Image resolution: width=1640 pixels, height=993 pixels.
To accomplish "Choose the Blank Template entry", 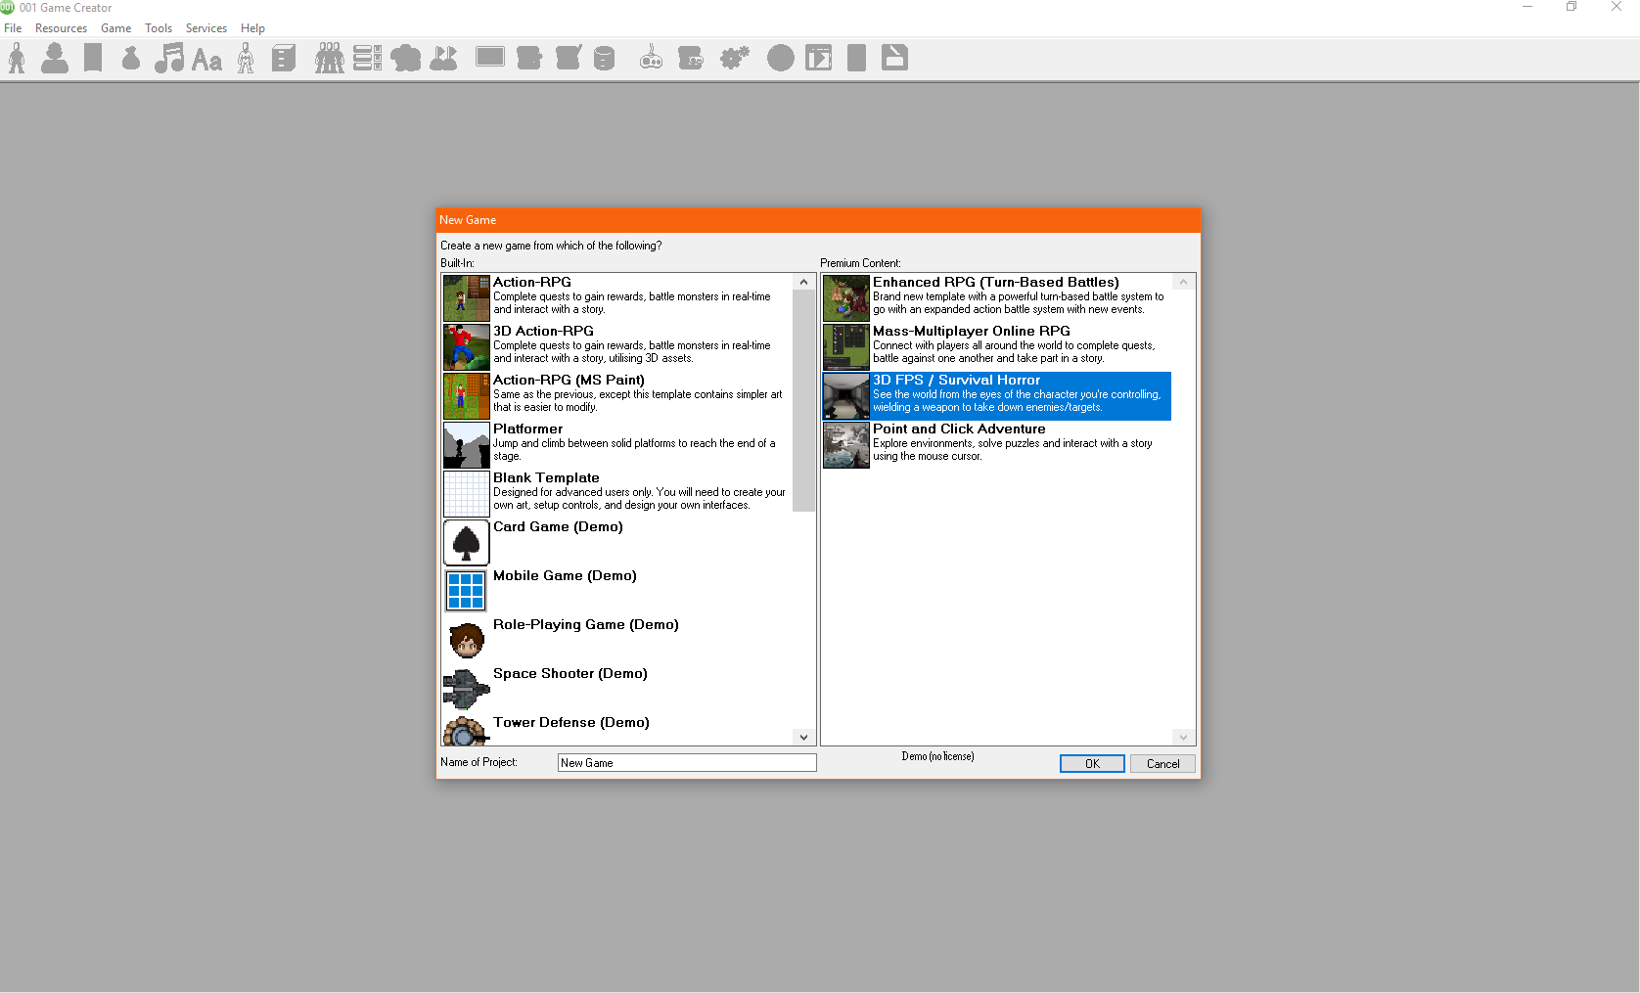I will click(616, 493).
